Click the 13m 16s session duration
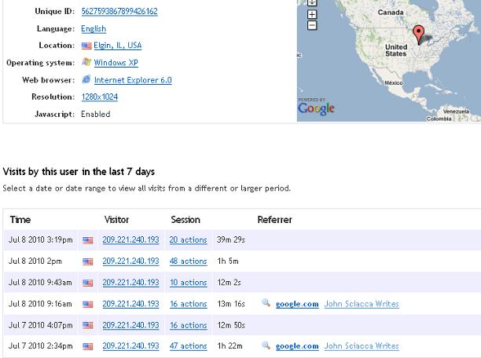The height and width of the screenshot is (358, 481). pos(231,304)
